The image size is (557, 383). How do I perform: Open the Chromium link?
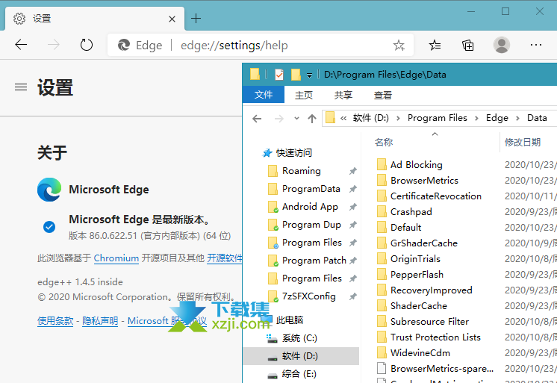[116, 258]
